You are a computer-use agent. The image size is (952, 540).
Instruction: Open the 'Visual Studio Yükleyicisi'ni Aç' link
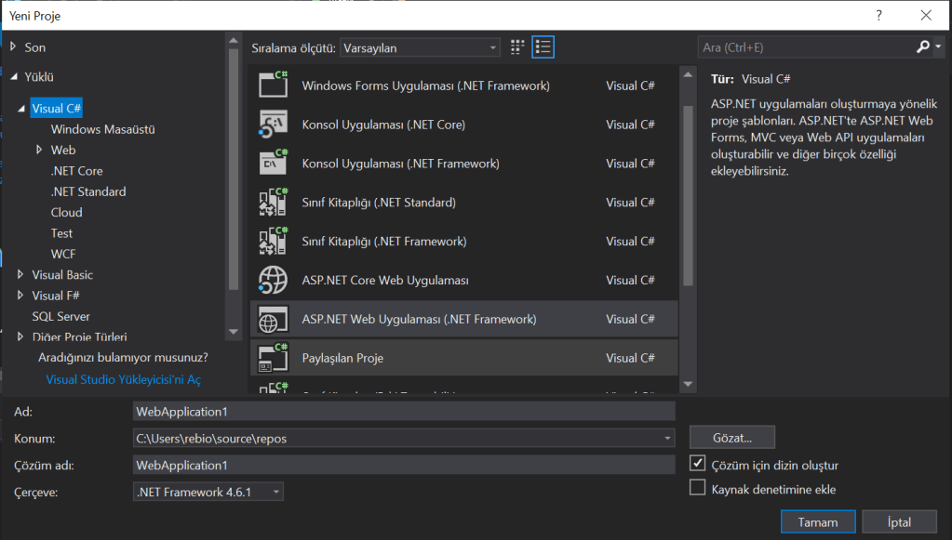[123, 379]
